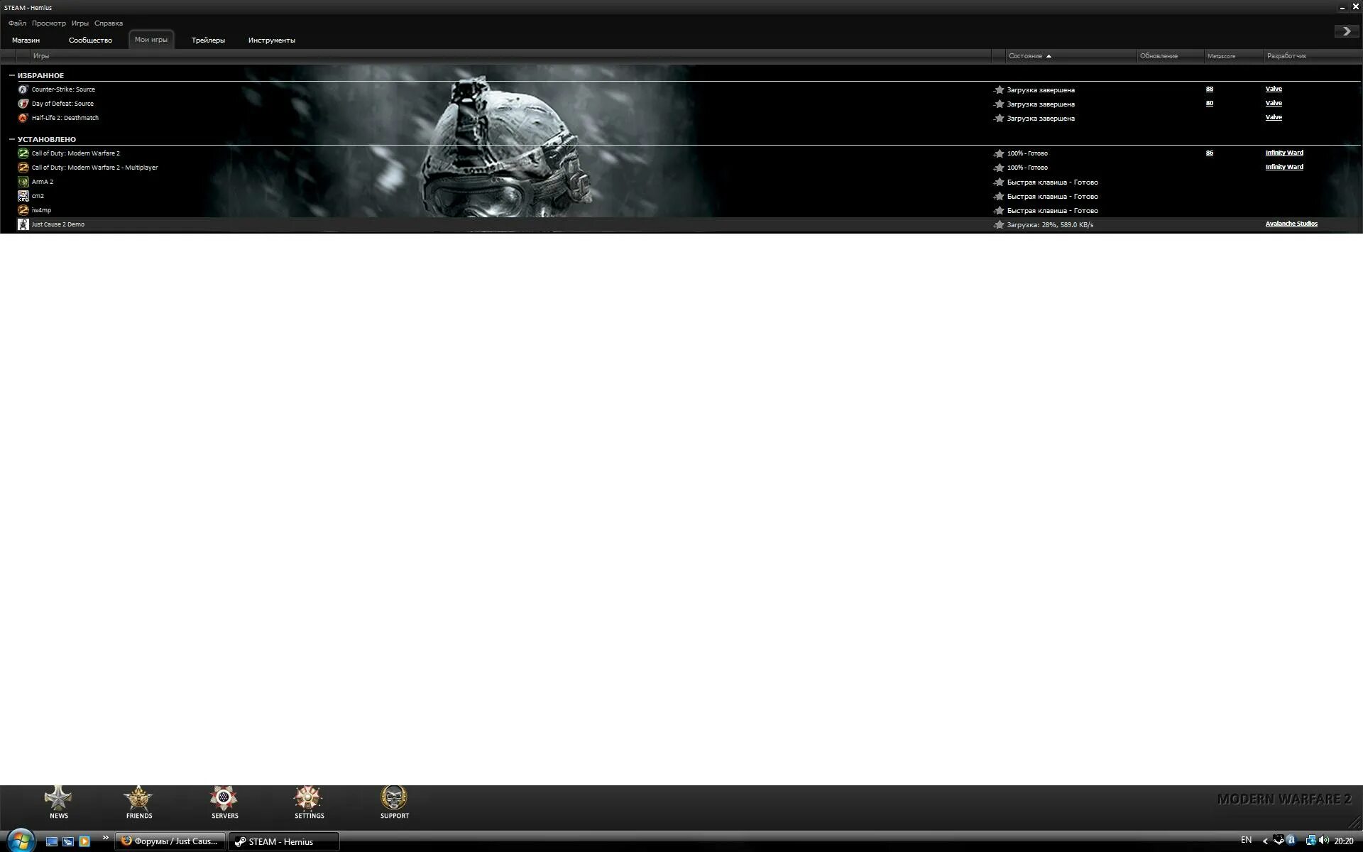Open the Settings medal icon

(309, 799)
